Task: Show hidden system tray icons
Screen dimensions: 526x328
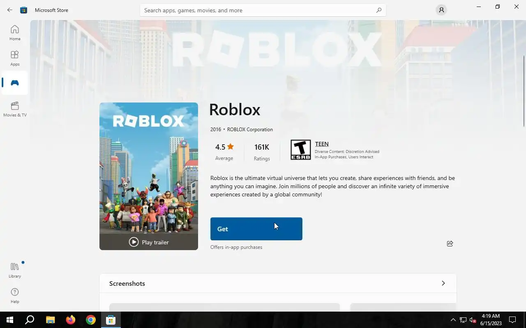Action: click(453, 320)
